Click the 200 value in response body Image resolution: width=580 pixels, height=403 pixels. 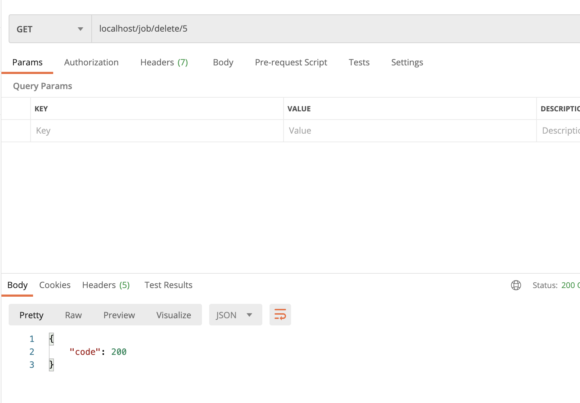click(x=119, y=352)
